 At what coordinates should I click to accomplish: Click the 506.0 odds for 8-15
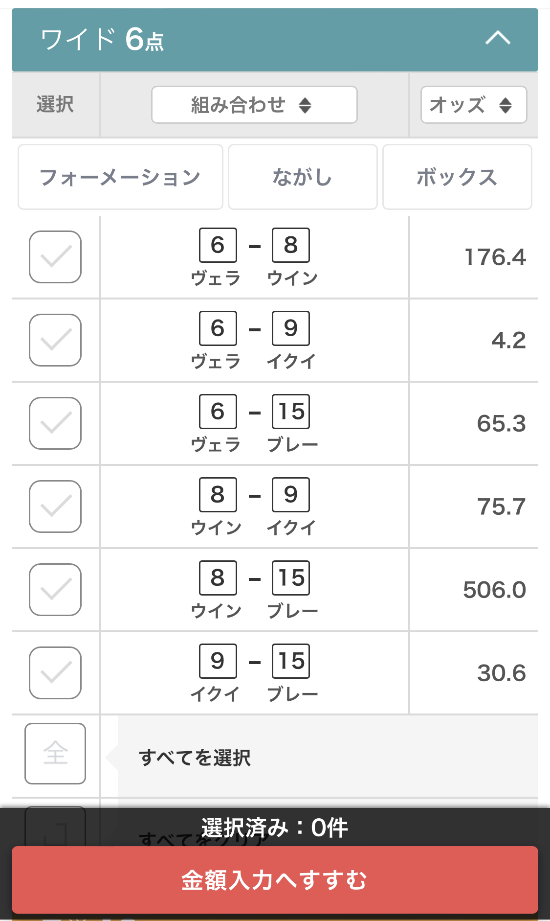[494, 590]
